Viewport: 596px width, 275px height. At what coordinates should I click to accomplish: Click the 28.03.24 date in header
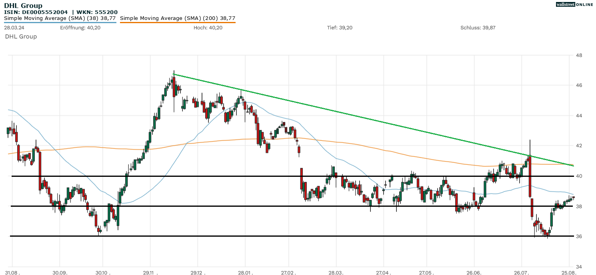point(14,28)
